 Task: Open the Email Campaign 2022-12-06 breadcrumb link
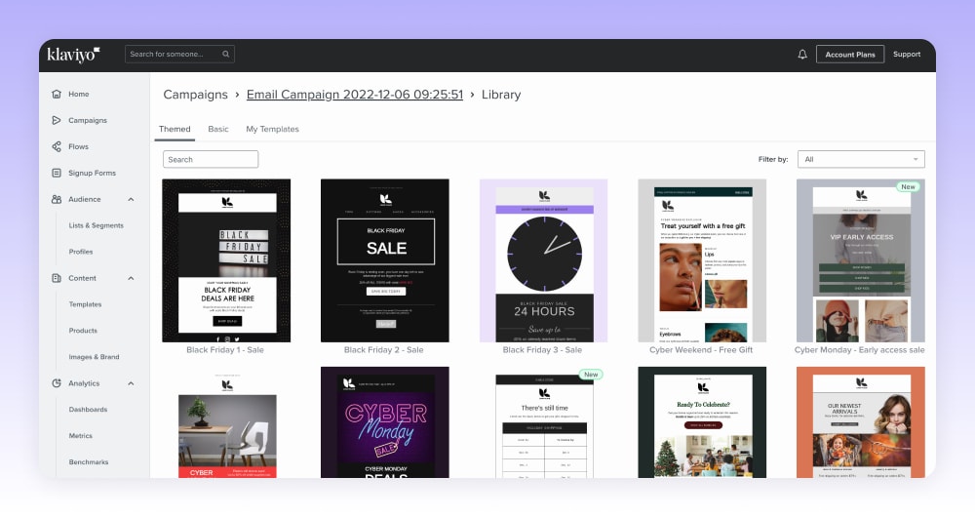(355, 95)
